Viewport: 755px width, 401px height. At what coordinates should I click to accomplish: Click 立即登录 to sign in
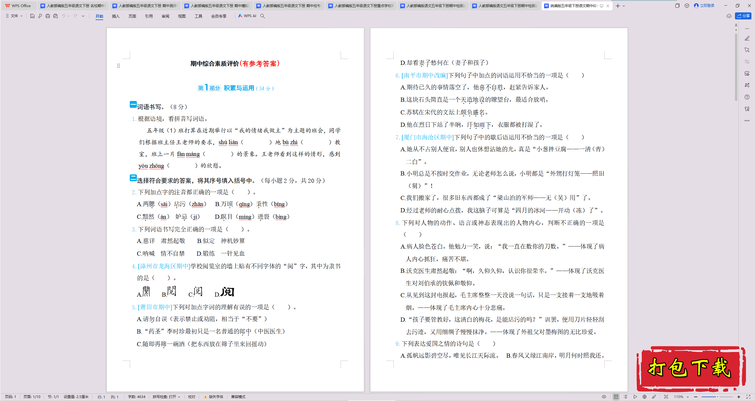[x=704, y=6]
